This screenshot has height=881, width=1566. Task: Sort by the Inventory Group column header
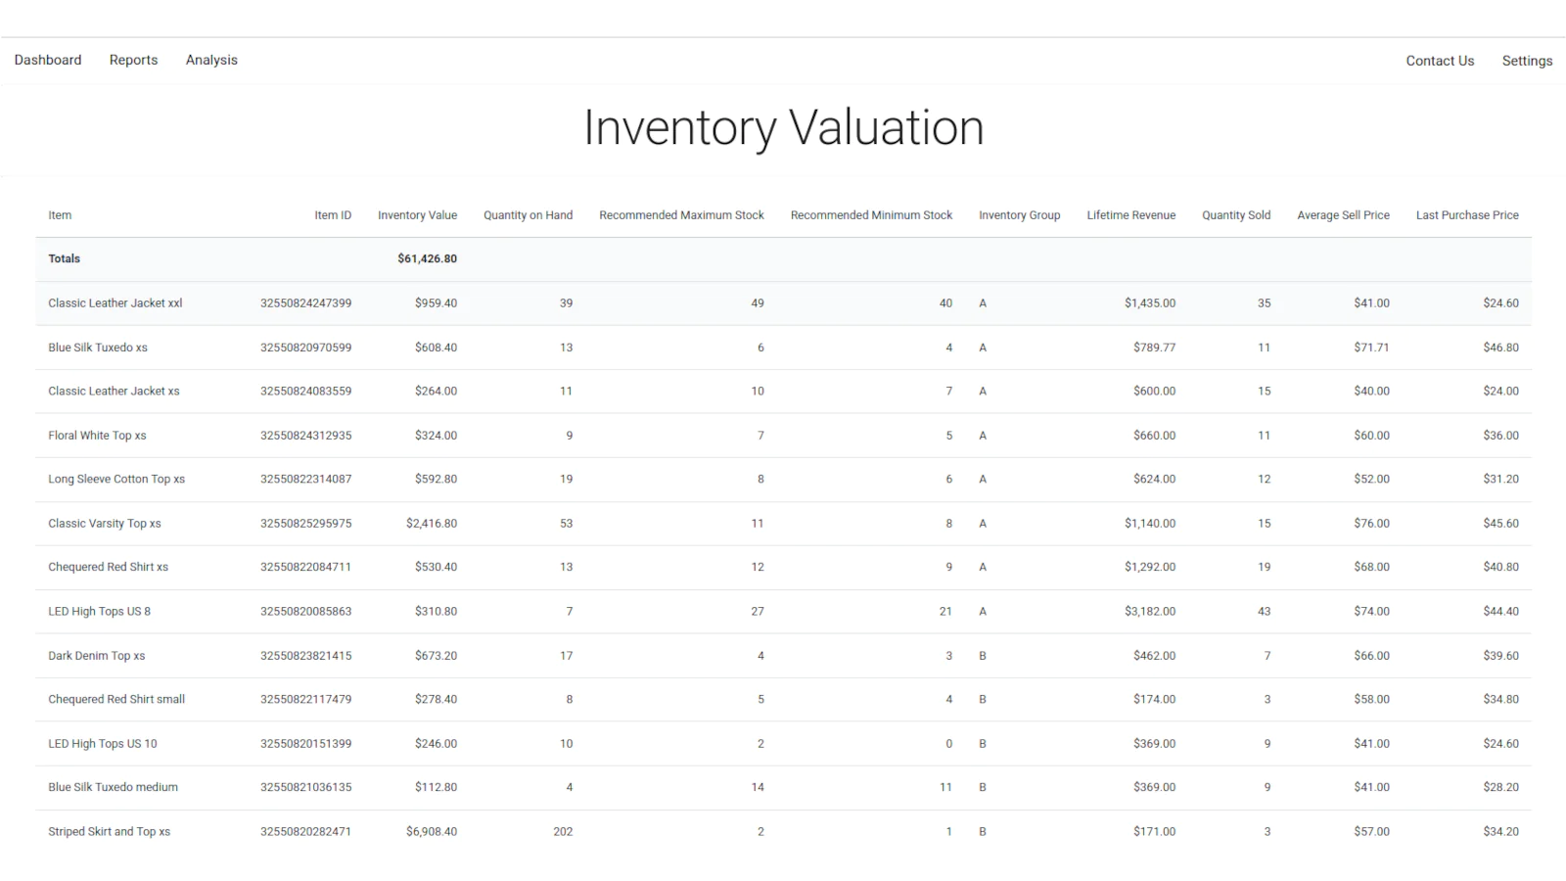1019,215
